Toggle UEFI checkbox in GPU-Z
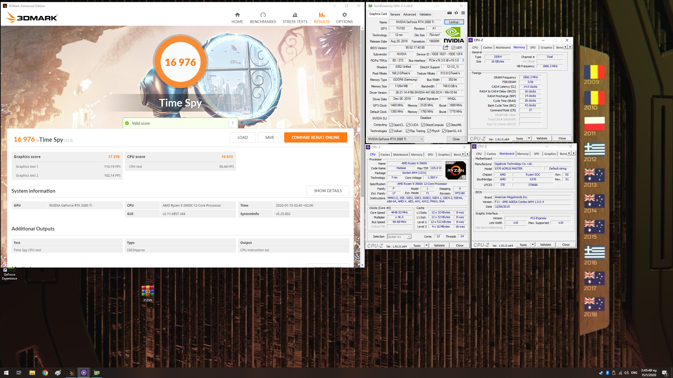Image resolution: width=673 pixels, height=378 pixels. 453,48
